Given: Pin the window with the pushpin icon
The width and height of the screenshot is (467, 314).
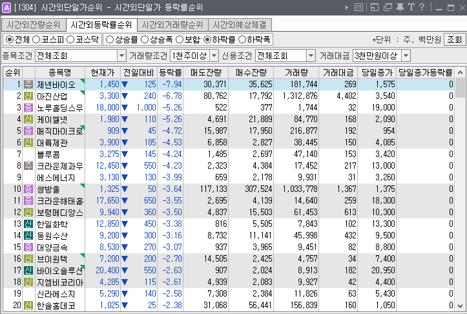Looking at the screenshot, I should tap(400, 7).
